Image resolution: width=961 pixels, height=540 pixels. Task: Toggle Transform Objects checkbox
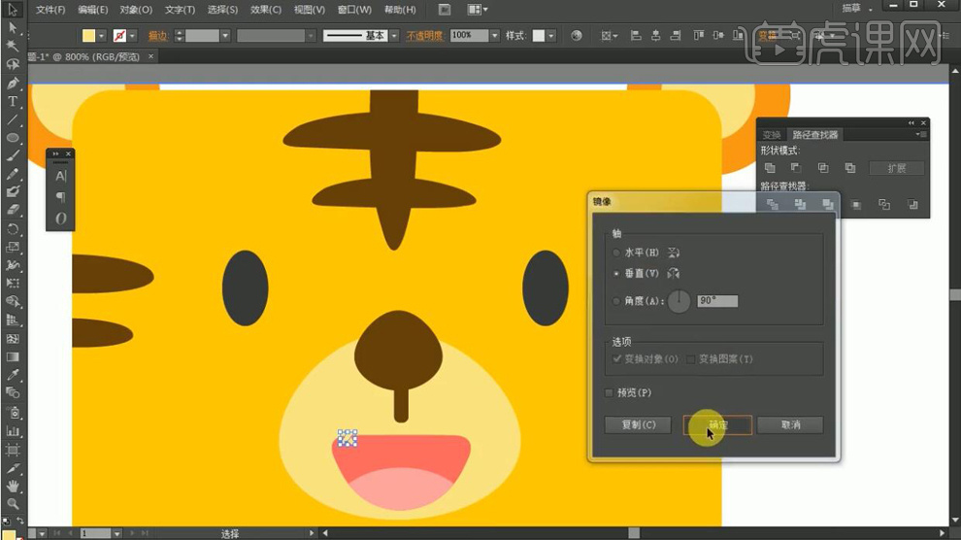(x=616, y=359)
